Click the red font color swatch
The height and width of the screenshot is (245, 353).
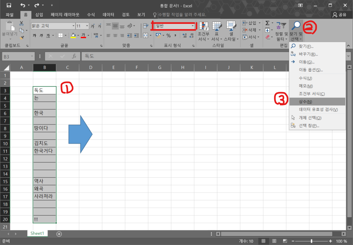[x=83, y=36]
